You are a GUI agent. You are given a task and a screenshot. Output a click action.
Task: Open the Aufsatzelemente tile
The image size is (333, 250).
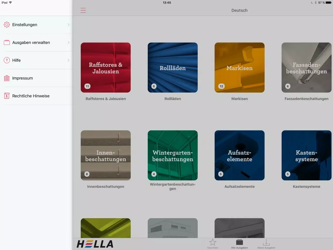(239, 156)
